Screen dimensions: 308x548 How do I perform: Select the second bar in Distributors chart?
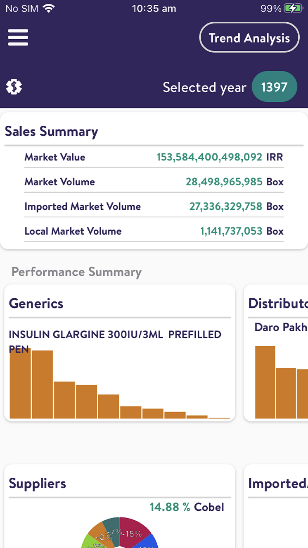pos(286,393)
